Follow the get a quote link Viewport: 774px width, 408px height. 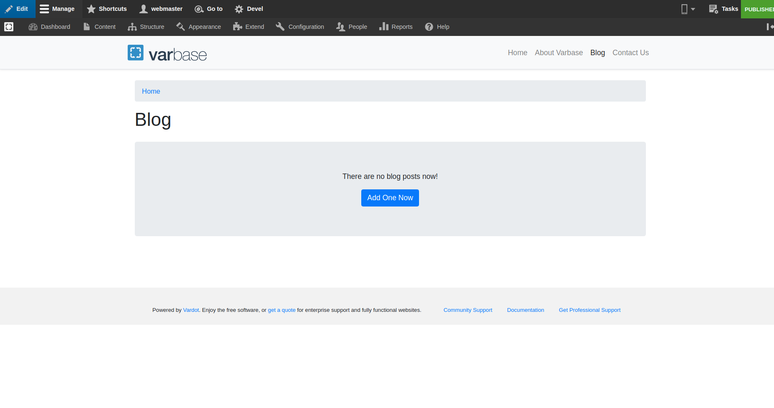point(282,310)
